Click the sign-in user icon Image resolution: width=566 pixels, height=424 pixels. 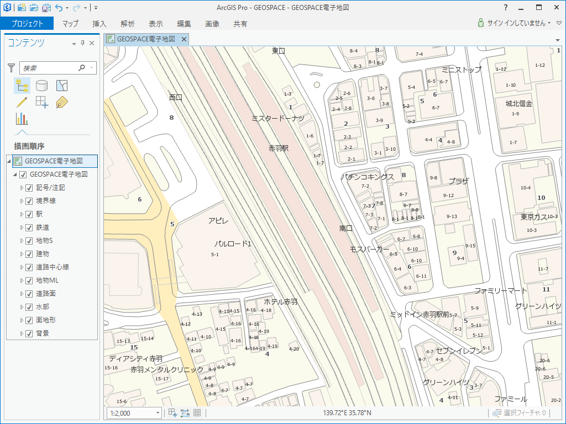[481, 23]
